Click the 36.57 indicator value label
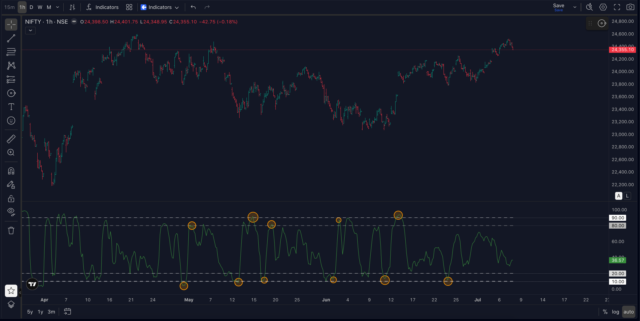The image size is (640, 321). [618, 260]
